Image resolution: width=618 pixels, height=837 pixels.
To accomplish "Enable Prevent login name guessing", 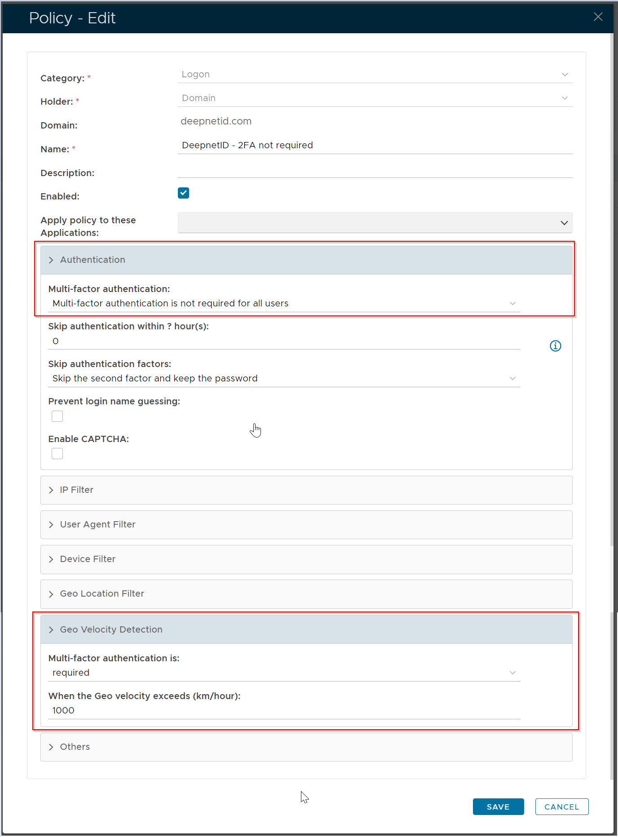I will pyautogui.click(x=57, y=416).
